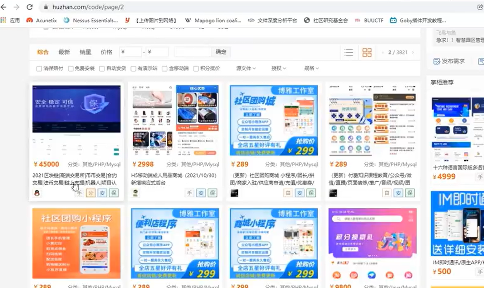Go to next results page arrow
The height and width of the screenshot is (288, 484).
tap(413, 52)
